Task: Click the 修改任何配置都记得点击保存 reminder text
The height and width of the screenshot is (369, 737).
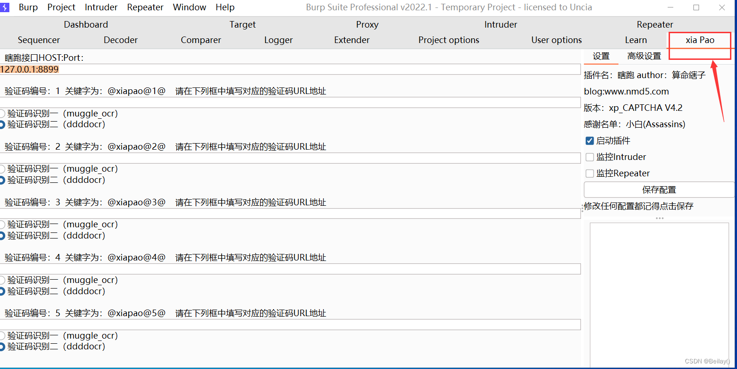Action: [639, 206]
